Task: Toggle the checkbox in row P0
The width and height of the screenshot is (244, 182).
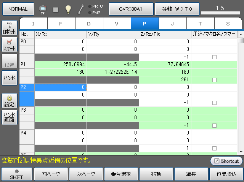Action: [214, 57]
